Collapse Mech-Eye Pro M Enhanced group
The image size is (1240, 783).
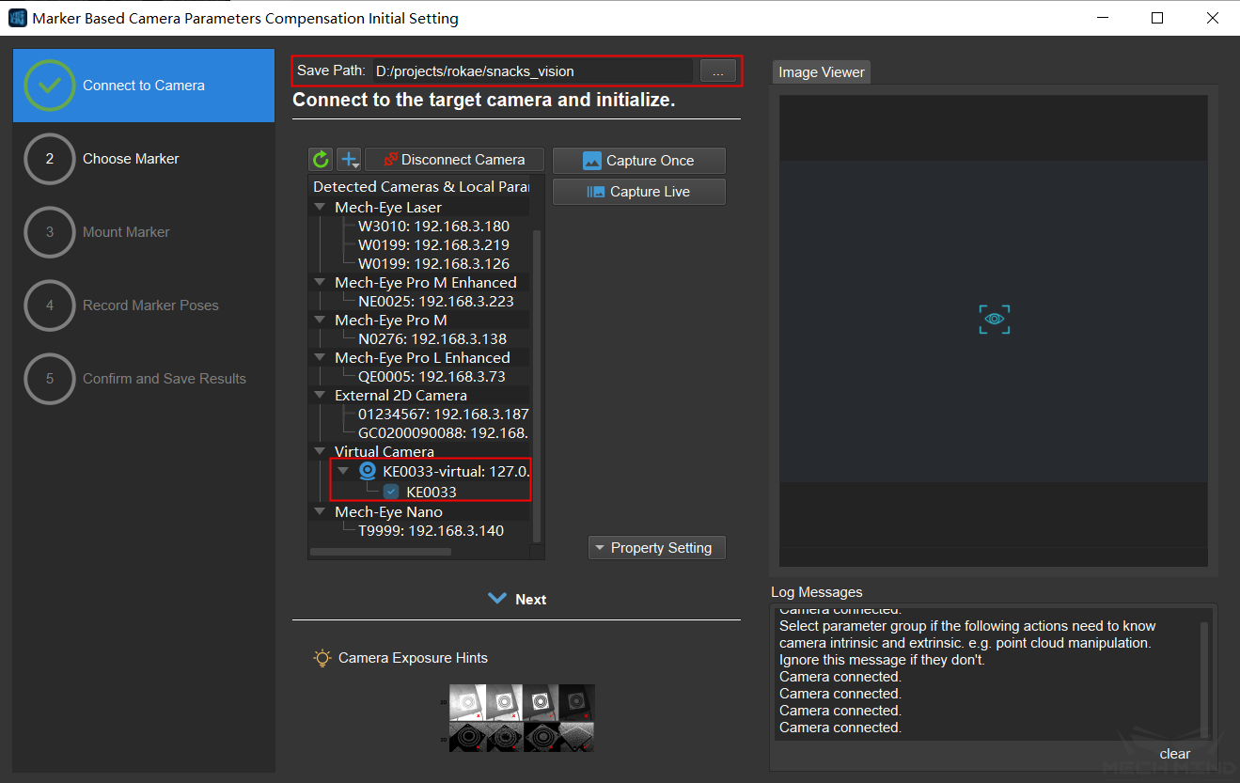click(321, 283)
